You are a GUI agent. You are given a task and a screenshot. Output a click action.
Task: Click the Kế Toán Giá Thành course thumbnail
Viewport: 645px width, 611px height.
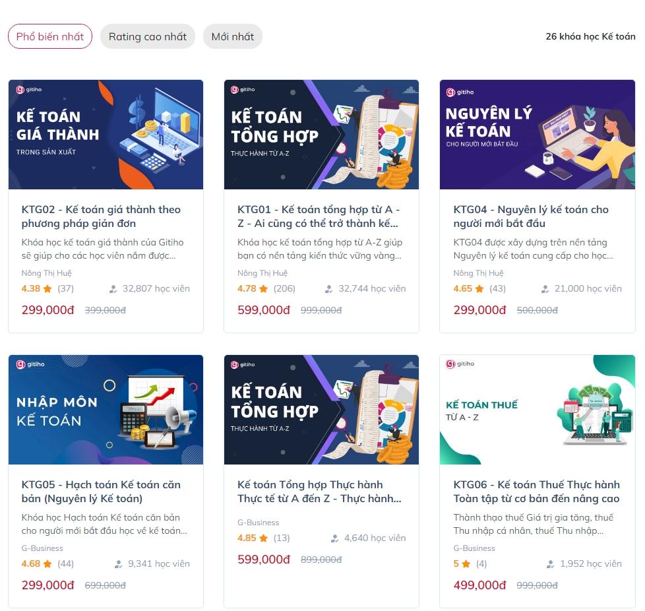point(106,135)
